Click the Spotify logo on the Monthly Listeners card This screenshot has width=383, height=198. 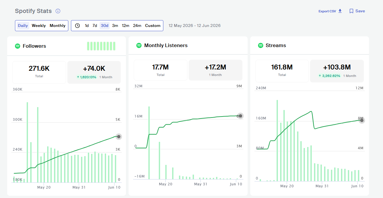(139, 45)
